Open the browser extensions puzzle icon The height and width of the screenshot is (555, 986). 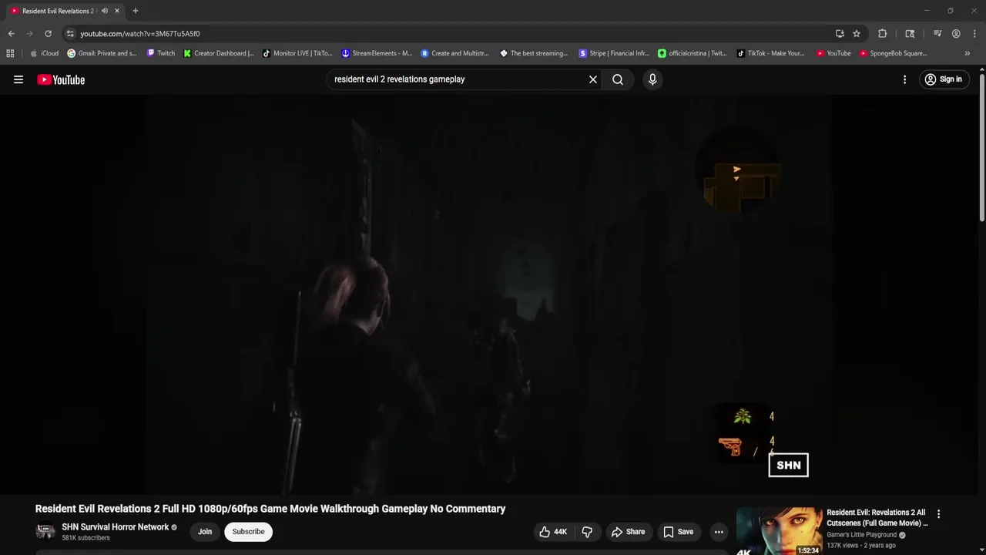coord(883,34)
